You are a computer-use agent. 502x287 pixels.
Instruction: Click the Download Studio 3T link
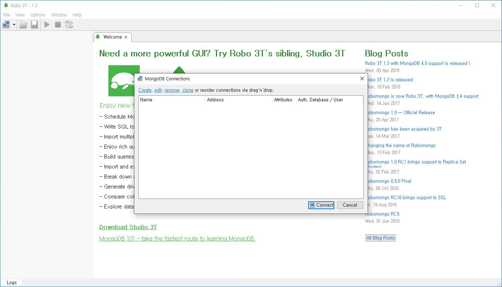click(128, 227)
